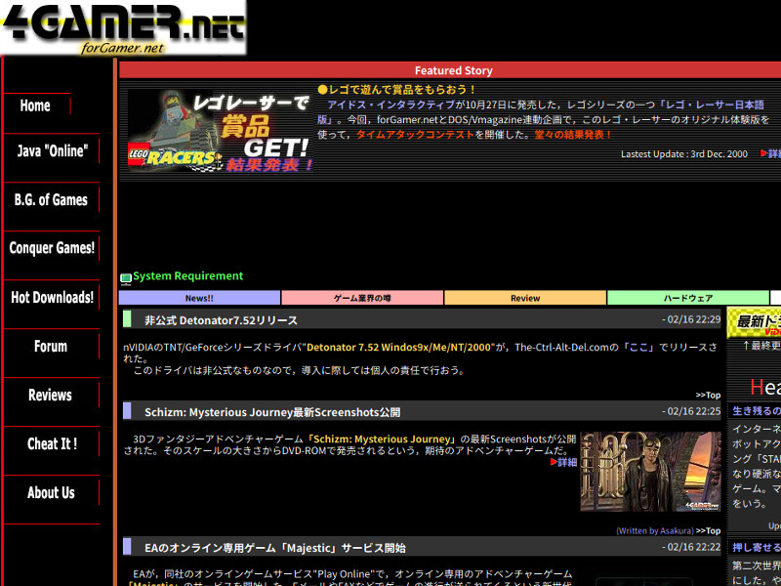Open Schizm: Mysterious Journey最新Screenshots公開 headline
The height and width of the screenshot is (586, 781).
pyautogui.click(x=272, y=412)
